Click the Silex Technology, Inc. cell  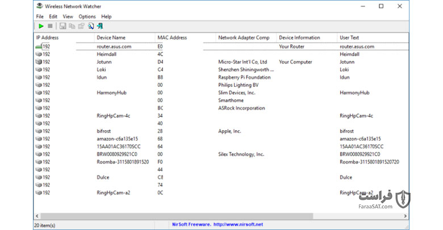tap(241, 154)
